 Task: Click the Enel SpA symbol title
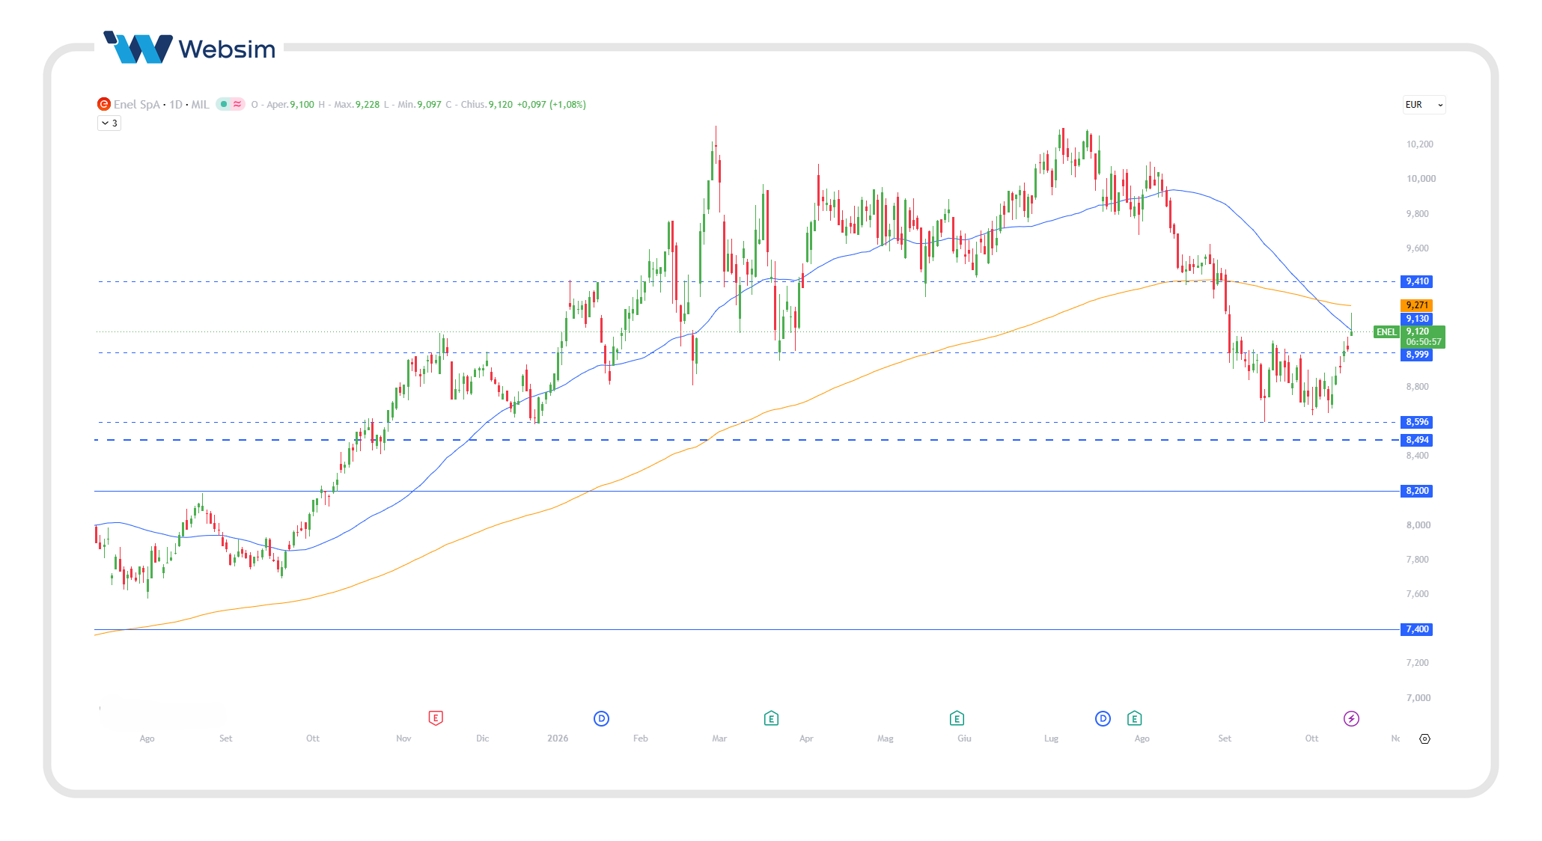pos(137,105)
